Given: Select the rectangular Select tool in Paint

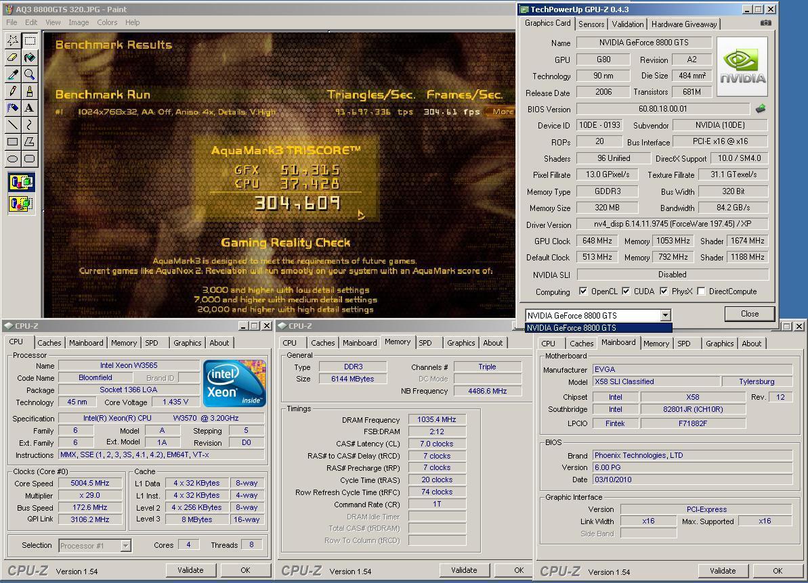Looking at the screenshot, I should [x=30, y=41].
